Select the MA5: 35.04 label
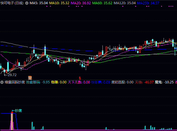This screenshot has width=177, height=131. click(x=39, y=3)
